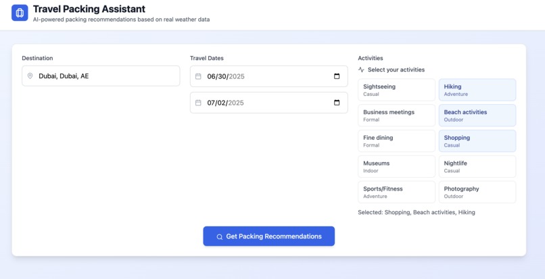Enable the Nightlife activity
The image size is (545, 279).
[x=477, y=166]
